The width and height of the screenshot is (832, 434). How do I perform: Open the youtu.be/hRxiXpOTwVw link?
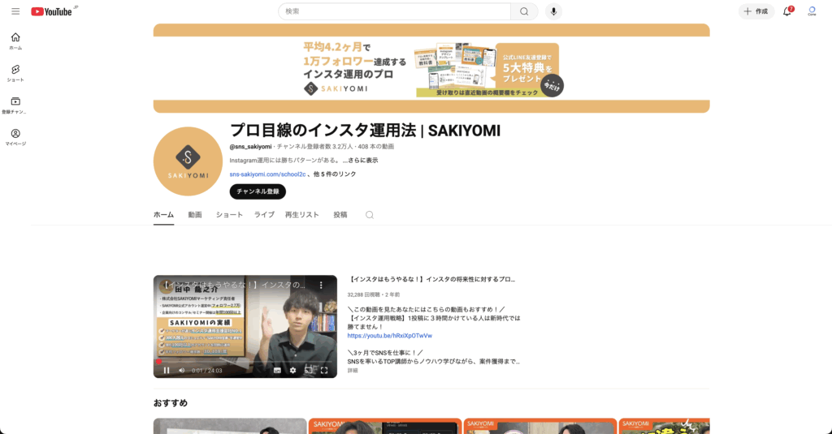click(x=390, y=335)
